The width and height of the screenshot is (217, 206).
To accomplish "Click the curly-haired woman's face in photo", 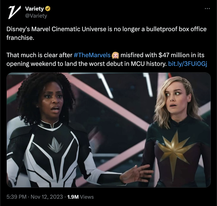I will pyautogui.click(x=53, y=100).
